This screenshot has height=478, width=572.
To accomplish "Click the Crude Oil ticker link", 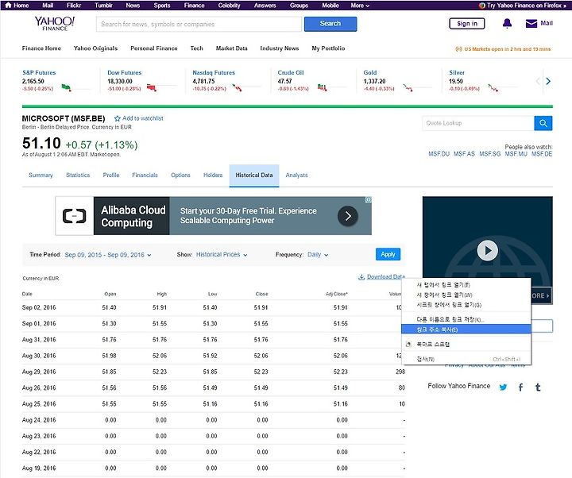I will point(291,72).
